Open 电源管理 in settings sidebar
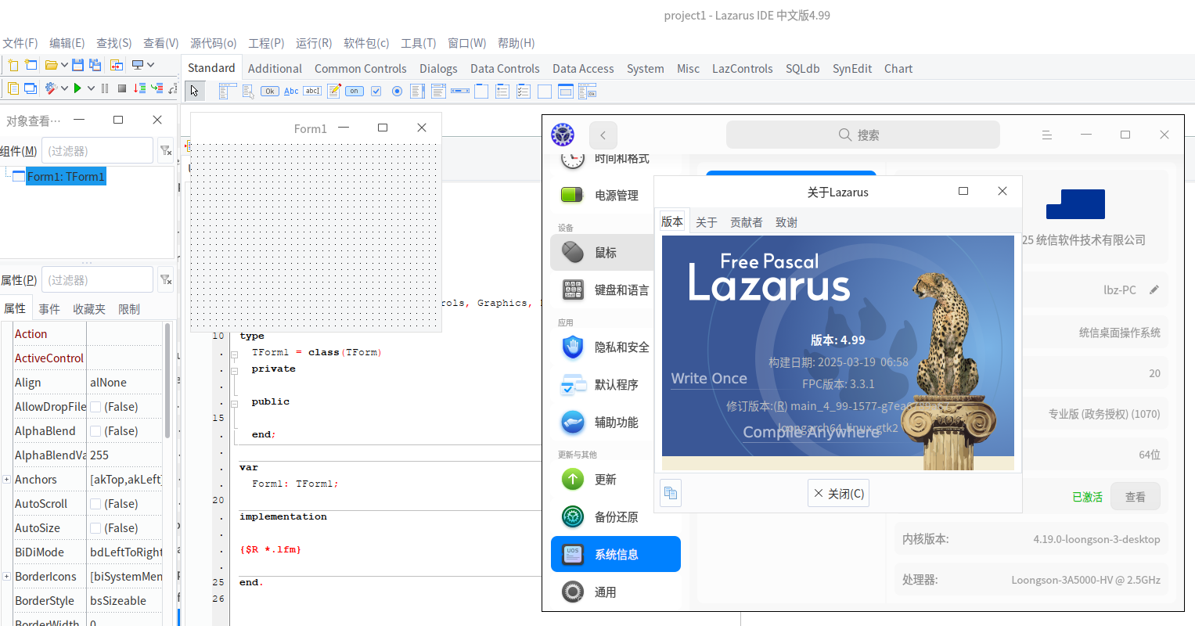 pos(616,195)
